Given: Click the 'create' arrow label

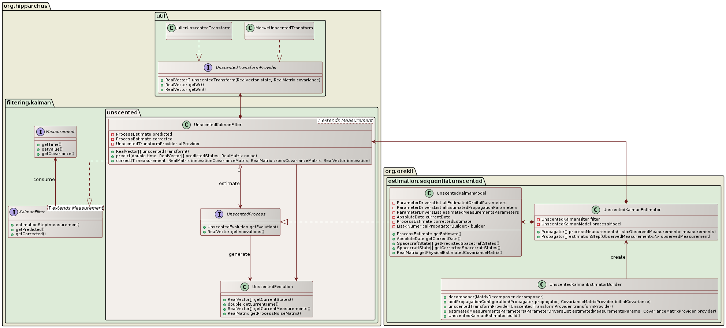Looking at the screenshot, I should (x=618, y=257).
